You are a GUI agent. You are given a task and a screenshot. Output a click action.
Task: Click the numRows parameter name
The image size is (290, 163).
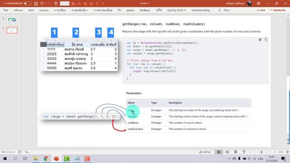coord(133,123)
